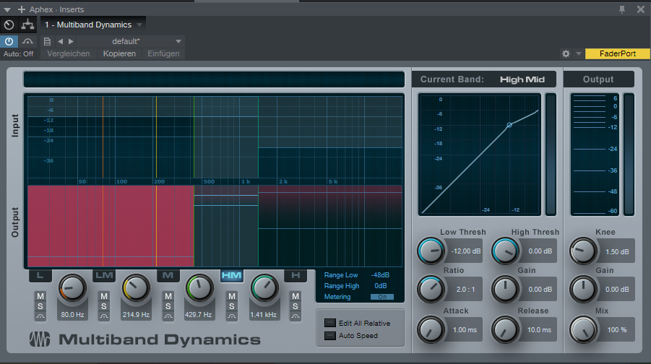Click the Range Low -48dB value
Screen dimensions: 651x364
[380, 275]
